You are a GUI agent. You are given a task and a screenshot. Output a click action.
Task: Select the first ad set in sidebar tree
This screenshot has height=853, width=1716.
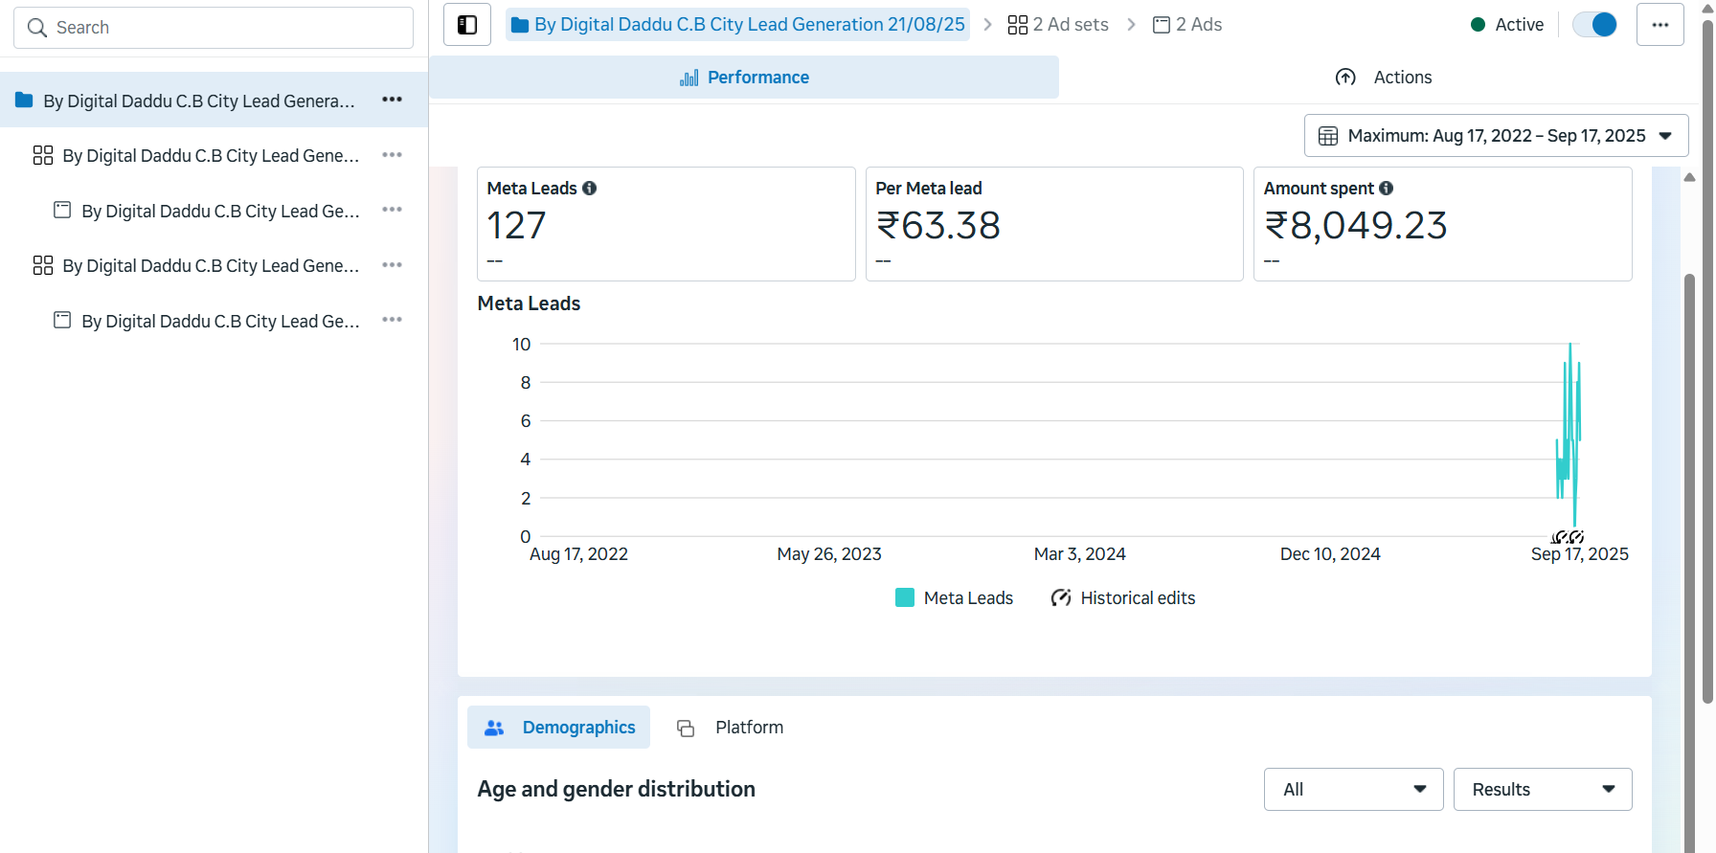pyautogui.click(x=211, y=156)
